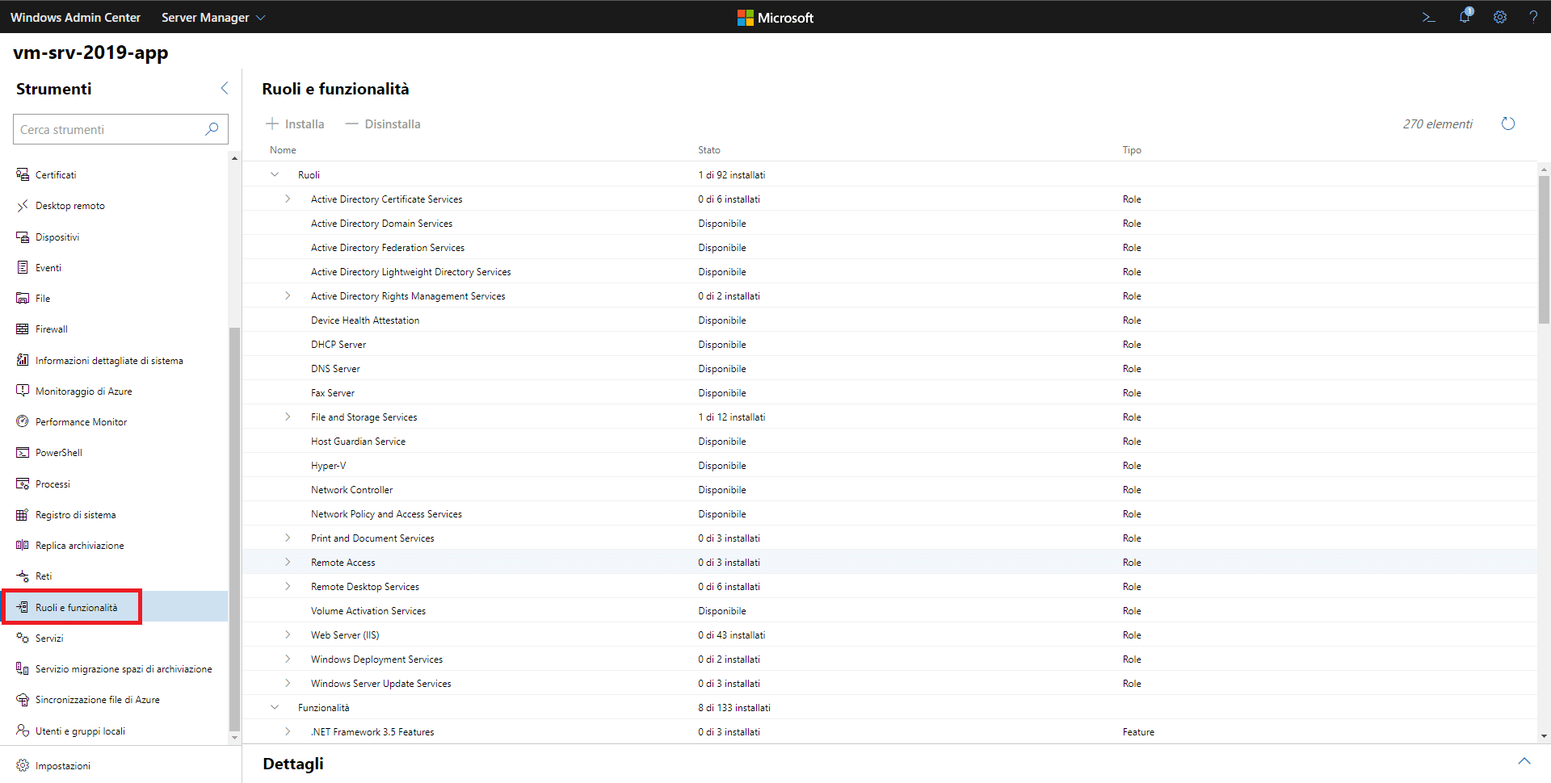The height and width of the screenshot is (783, 1551).
Task: Expand Print and Document Services
Action: click(288, 538)
